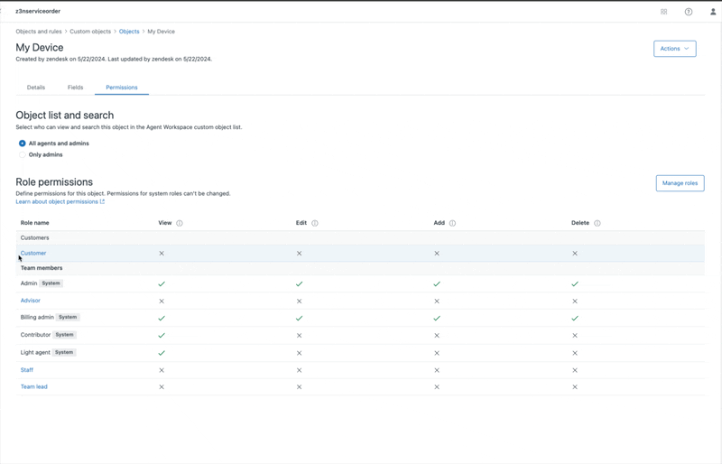Click Team lead row Delete X mark
This screenshot has height=464, width=722.
pos(575,387)
